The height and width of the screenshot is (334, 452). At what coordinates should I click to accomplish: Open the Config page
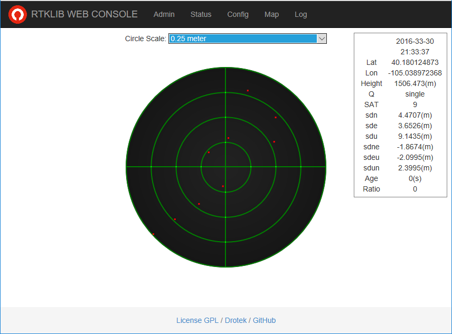coord(238,14)
